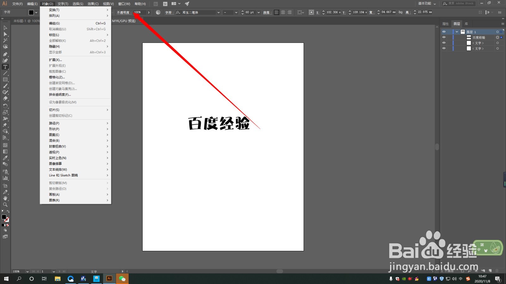The width and height of the screenshot is (506, 284).
Task: Switch to the 库 panel tab
Action: click(x=466, y=24)
